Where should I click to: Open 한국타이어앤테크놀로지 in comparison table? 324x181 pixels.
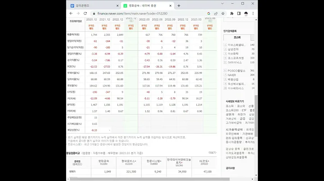coord(179,161)
